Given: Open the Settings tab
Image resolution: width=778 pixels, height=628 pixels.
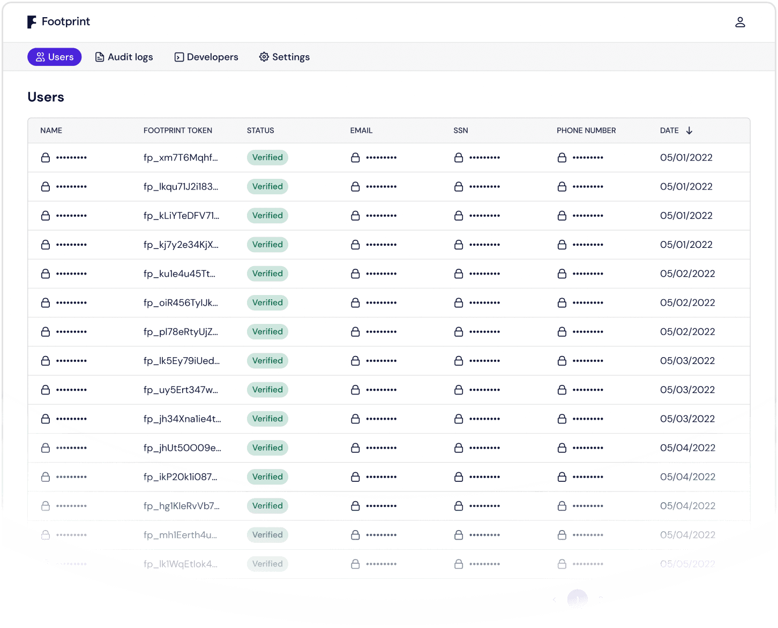Looking at the screenshot, I should 285,57.
